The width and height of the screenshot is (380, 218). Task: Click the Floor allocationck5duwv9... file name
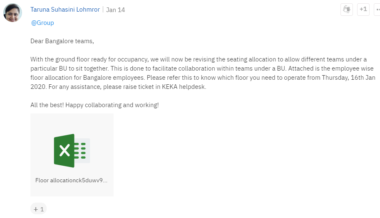coord(71,180)
